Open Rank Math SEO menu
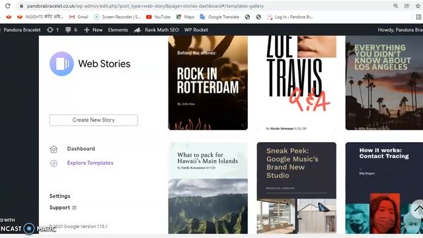This screenshot has width=423, height=238. click(157, 30)
